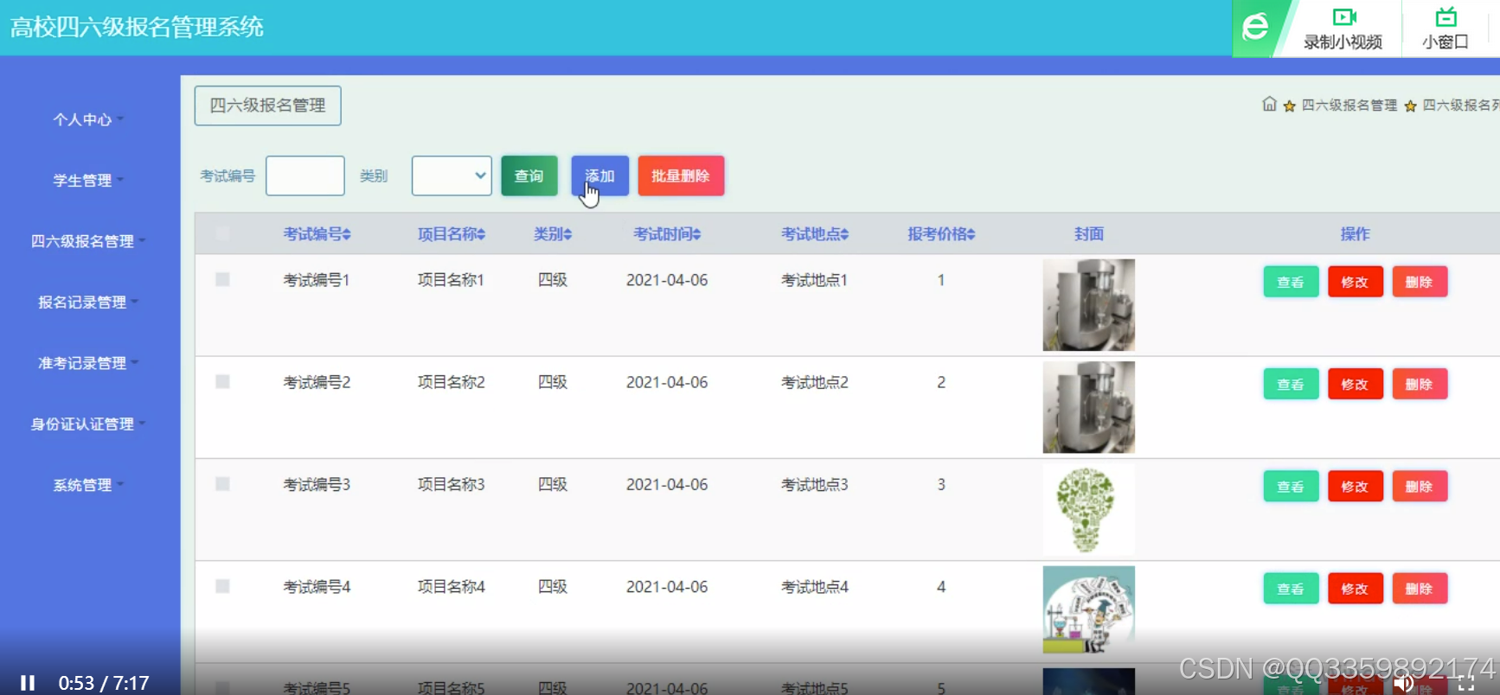The width and height of the screenshot is (1500, 695).
Task: Mute the video volume speaker icon
Action: pos(1403,684)
